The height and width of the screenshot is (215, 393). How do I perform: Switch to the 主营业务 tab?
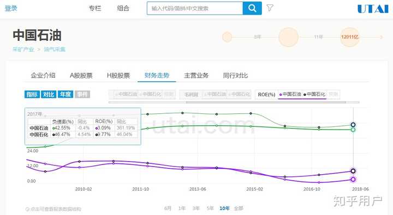196,75
